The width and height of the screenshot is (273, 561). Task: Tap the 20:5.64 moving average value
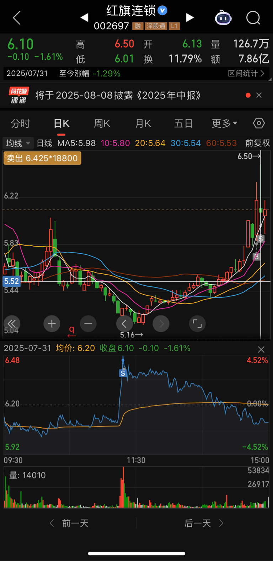tap(150, 143)
